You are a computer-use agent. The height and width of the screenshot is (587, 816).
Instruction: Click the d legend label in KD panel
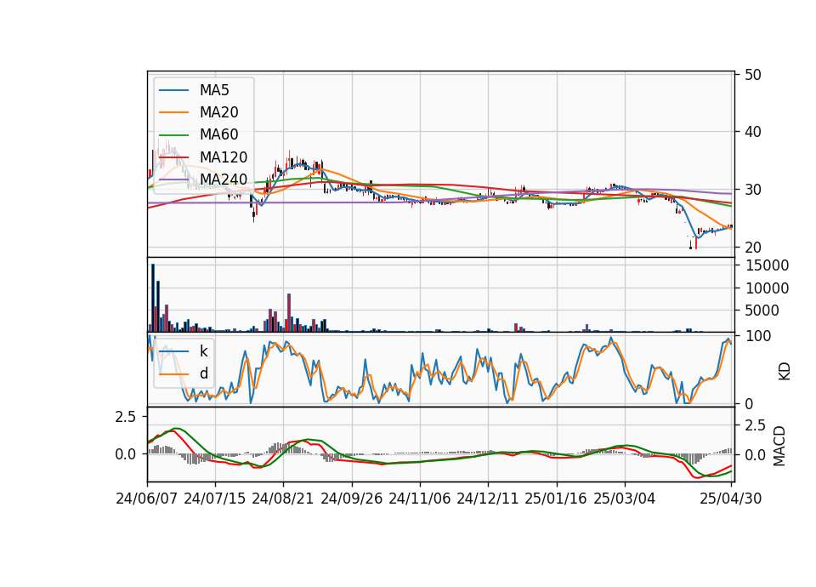point(204,373)
